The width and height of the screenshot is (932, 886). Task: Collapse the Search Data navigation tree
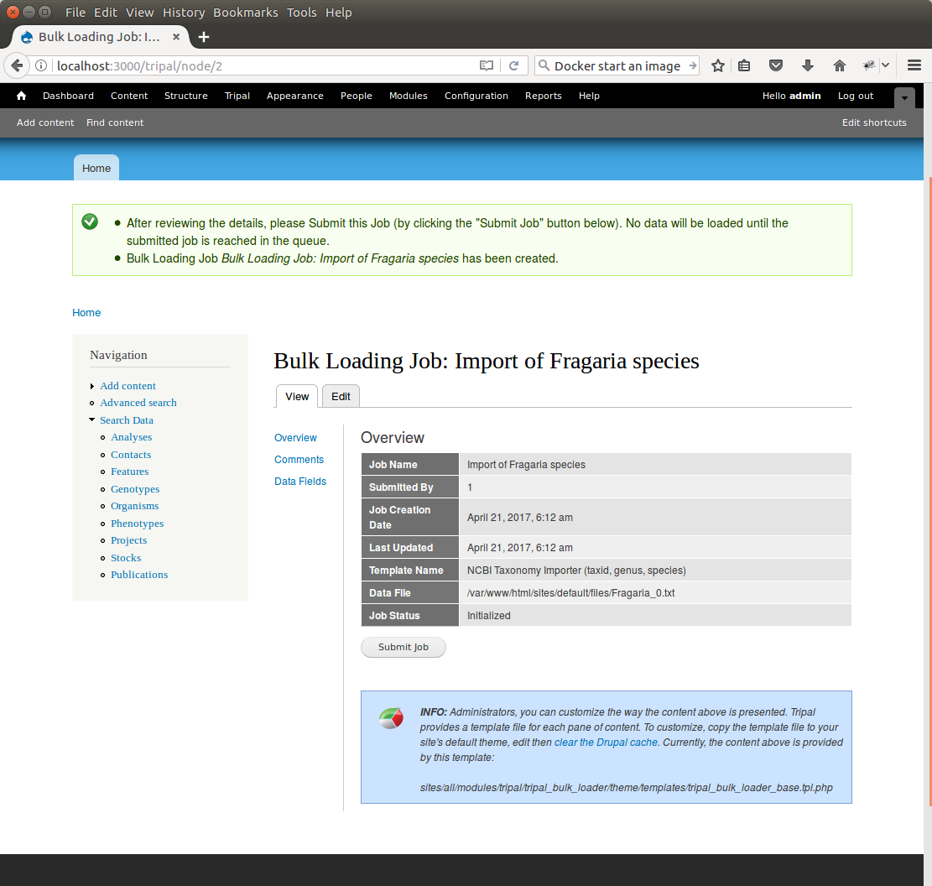92,420
